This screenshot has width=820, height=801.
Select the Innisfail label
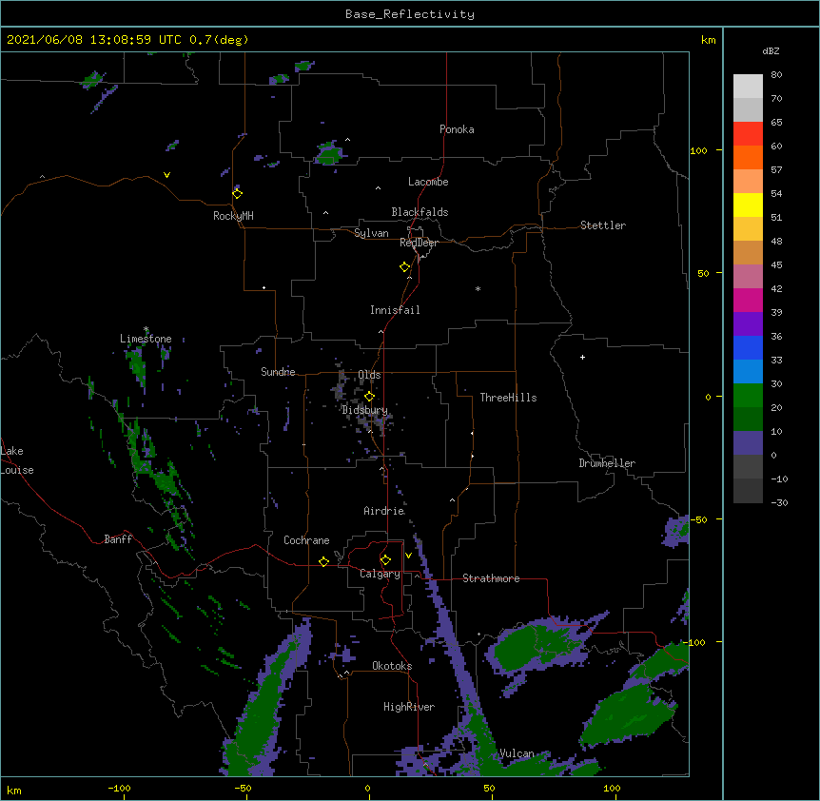(395, 310)
